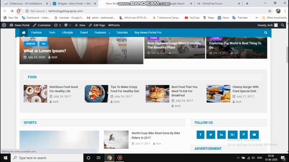The width and height of the screenshot is (289, 162).
Task: Open the Google Plus follow icon
Action: 233,135
